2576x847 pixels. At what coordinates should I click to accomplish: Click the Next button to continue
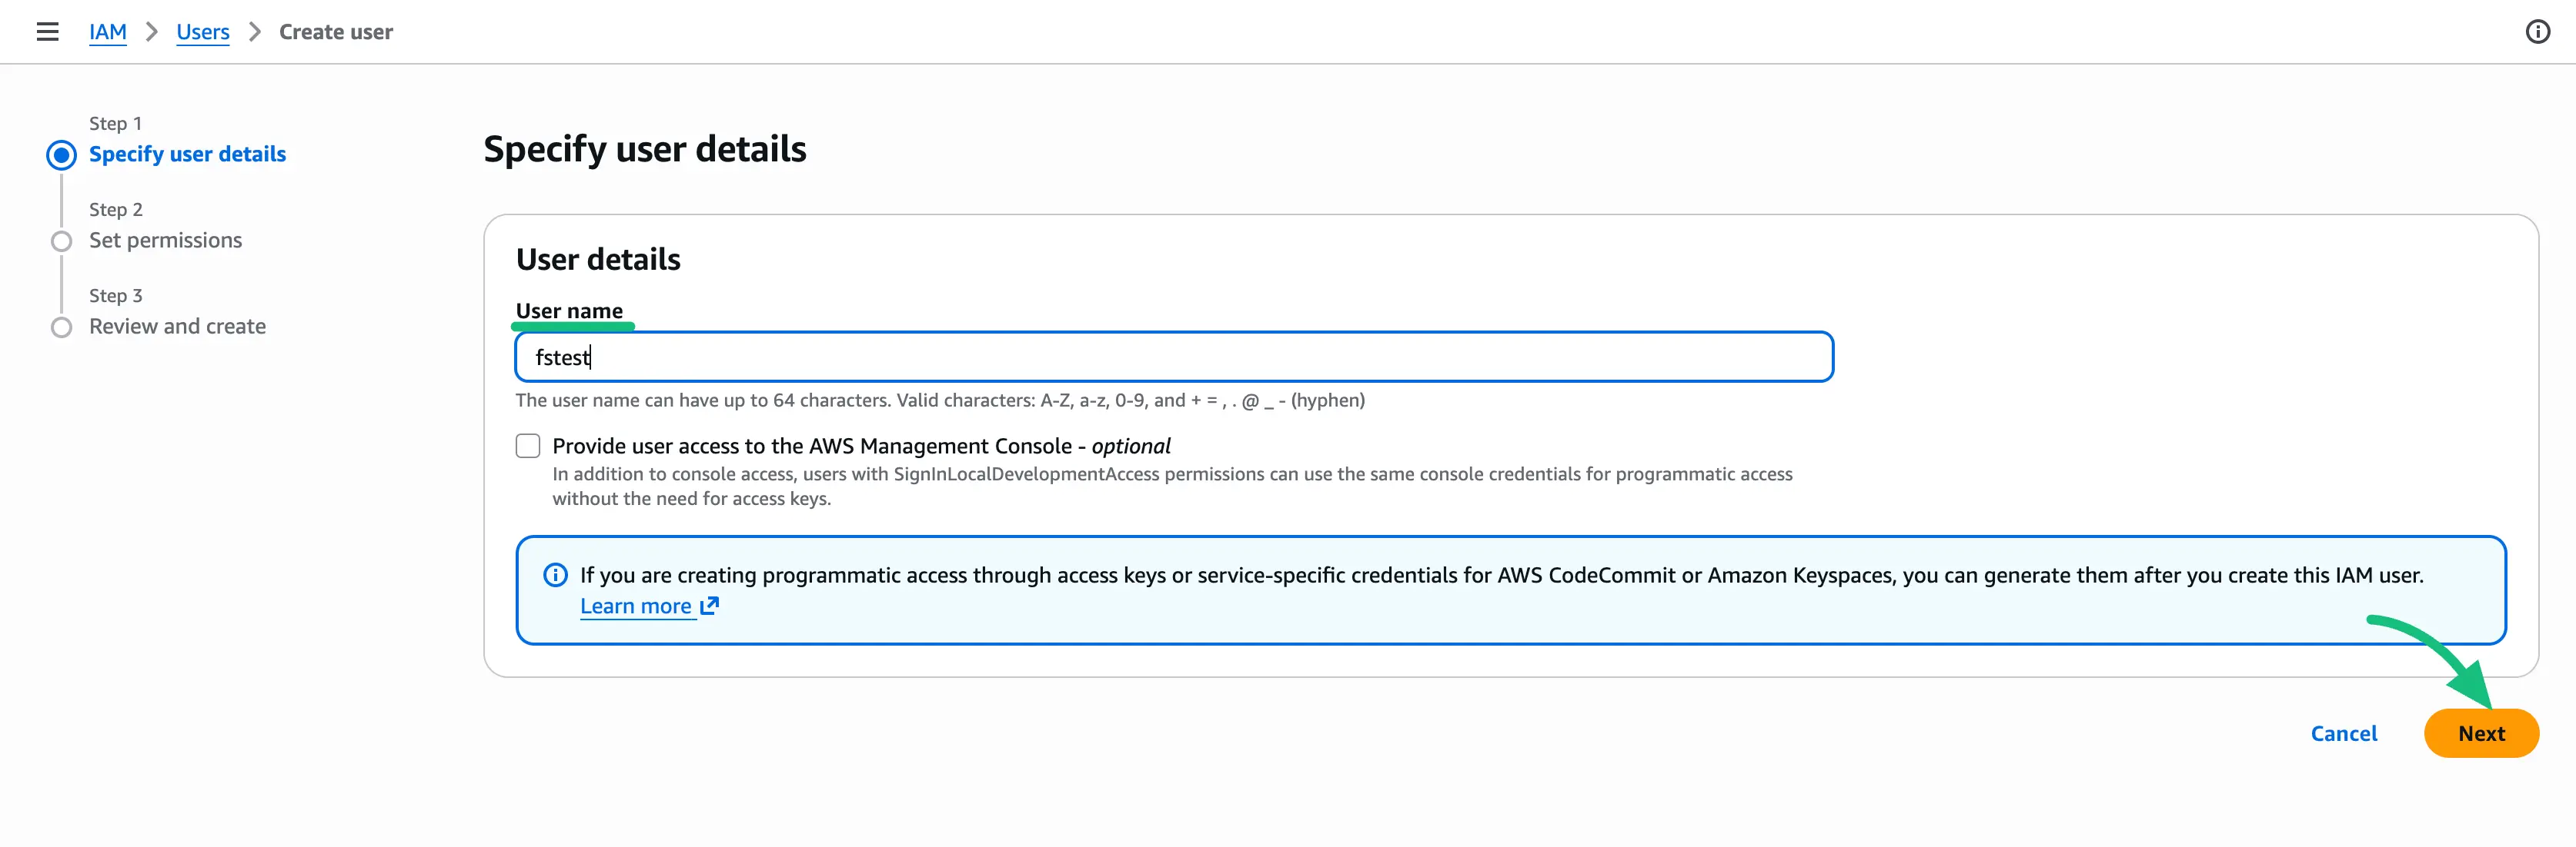(x=2481, y=732)
